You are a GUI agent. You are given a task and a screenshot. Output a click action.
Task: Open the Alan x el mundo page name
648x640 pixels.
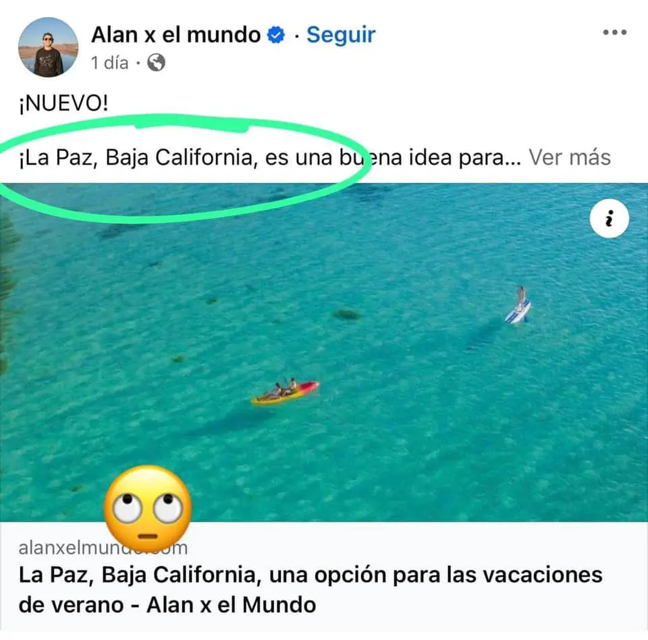coord(175,34)
